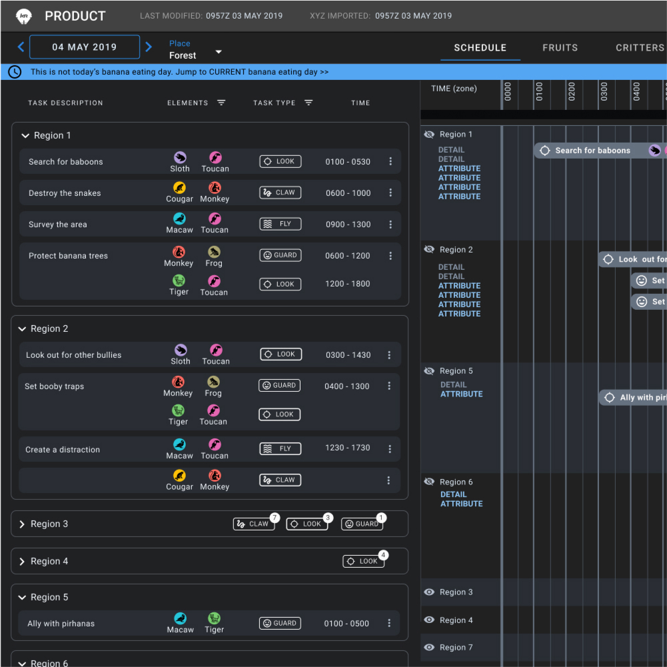Viewport: 667px width, 667px height.
Task: Click time value 1230 - 1730
Action: point(348,448)
